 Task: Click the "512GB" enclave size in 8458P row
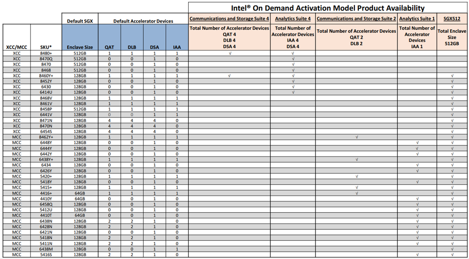80,109
